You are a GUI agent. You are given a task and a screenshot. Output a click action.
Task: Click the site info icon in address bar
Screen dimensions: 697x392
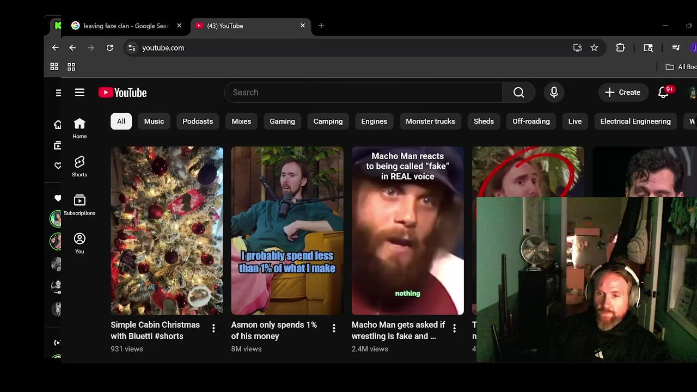(x=132, y=48)
